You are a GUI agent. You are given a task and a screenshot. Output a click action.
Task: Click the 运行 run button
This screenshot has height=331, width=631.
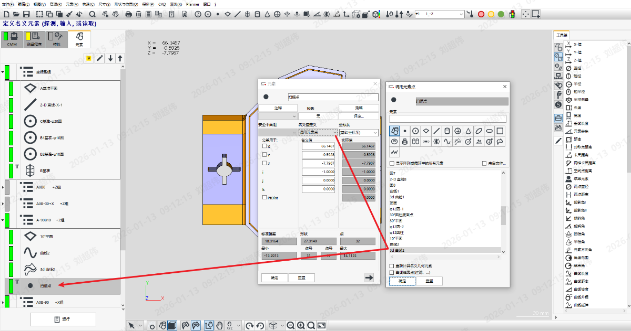(63, 319)
